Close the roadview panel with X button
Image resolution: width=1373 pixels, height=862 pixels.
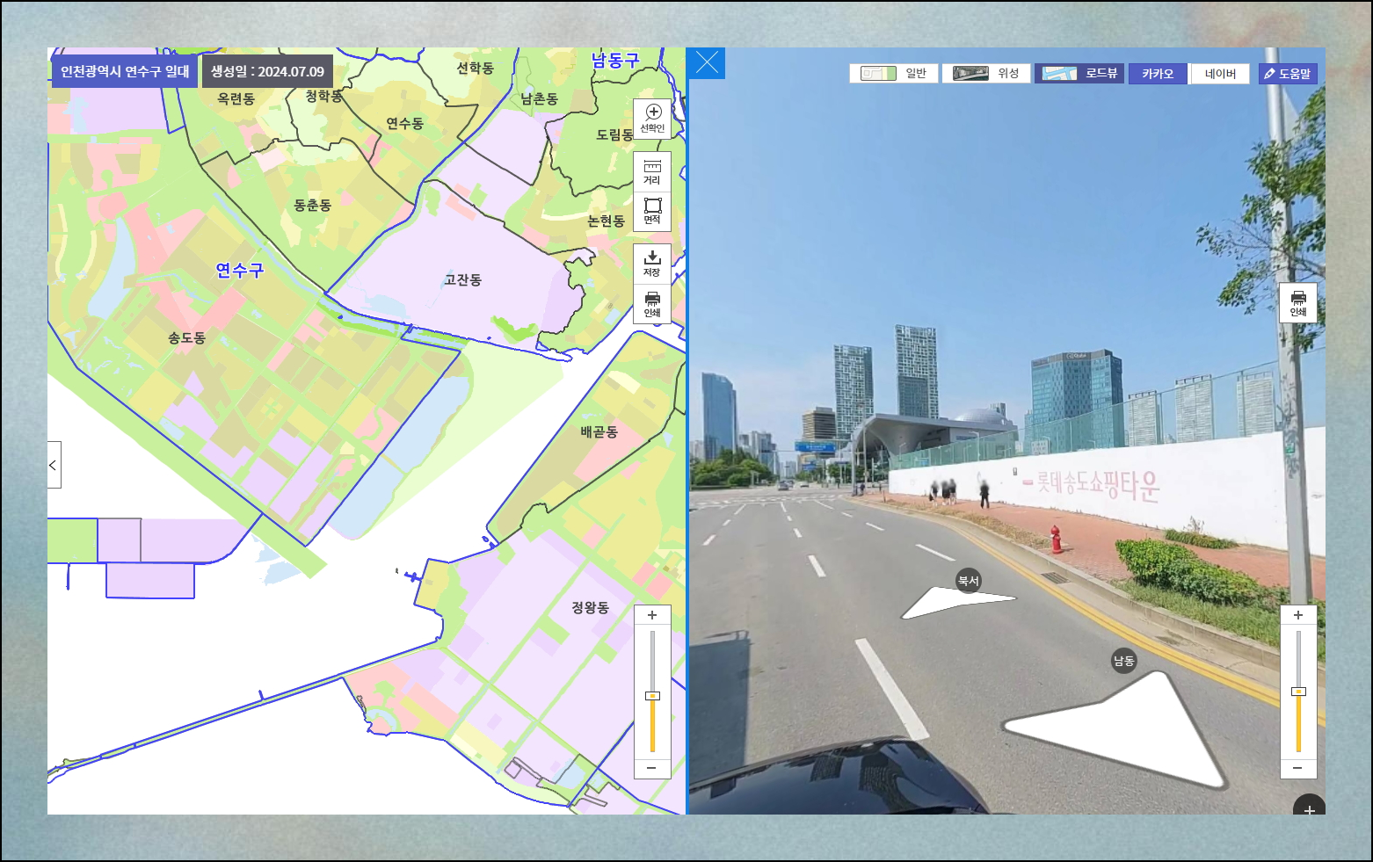tap(707, 63)
